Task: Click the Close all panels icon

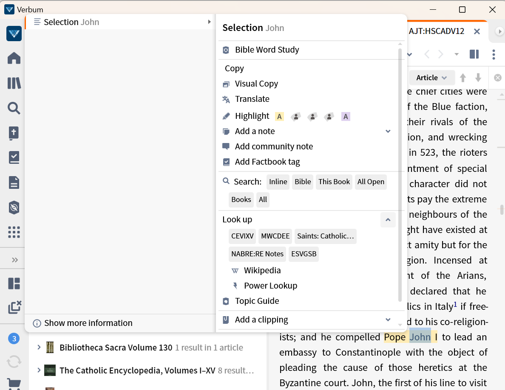Action: point(14,307)
